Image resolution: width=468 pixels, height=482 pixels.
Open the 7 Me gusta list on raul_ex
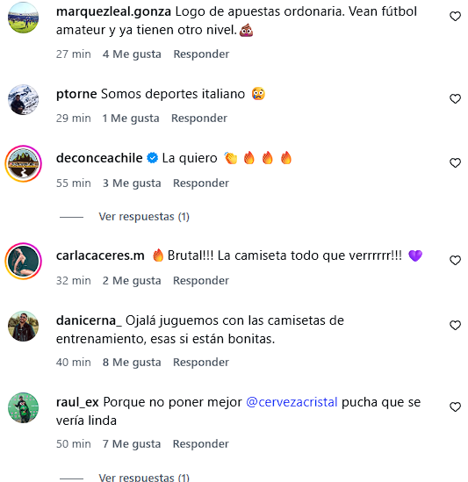point(132,444)
